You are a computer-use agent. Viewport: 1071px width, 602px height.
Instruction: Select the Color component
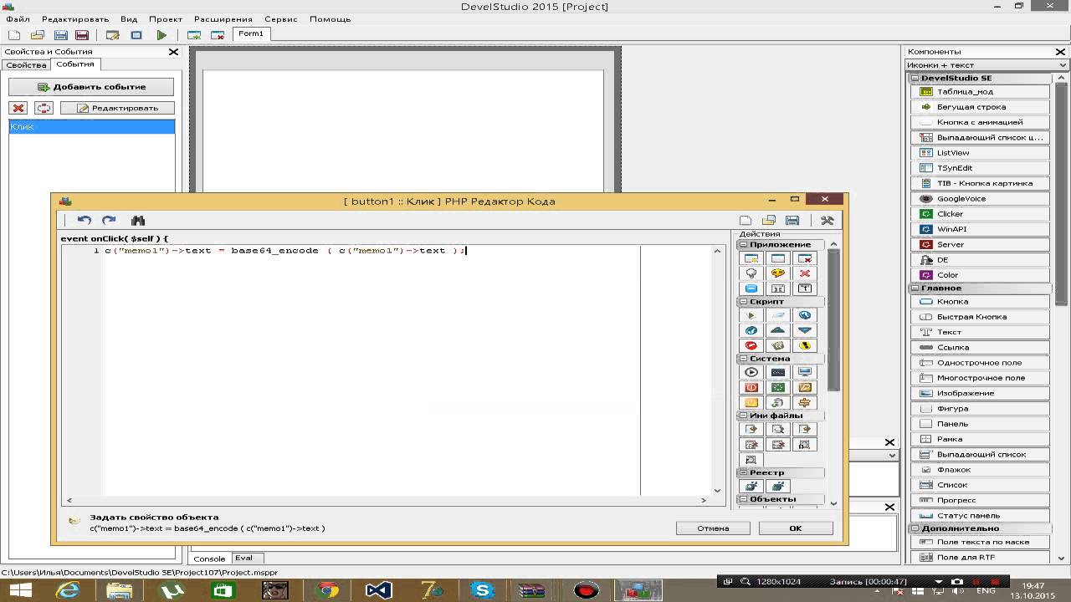(981, 275)
